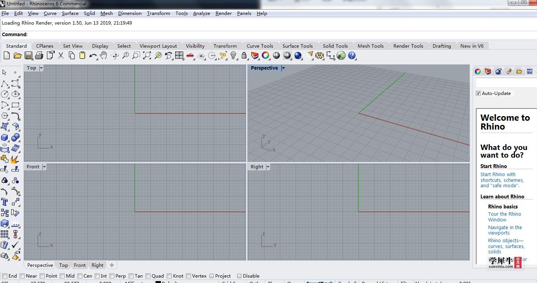Open the color wheel materials icon in the toolbar

(x=265, y=56)
